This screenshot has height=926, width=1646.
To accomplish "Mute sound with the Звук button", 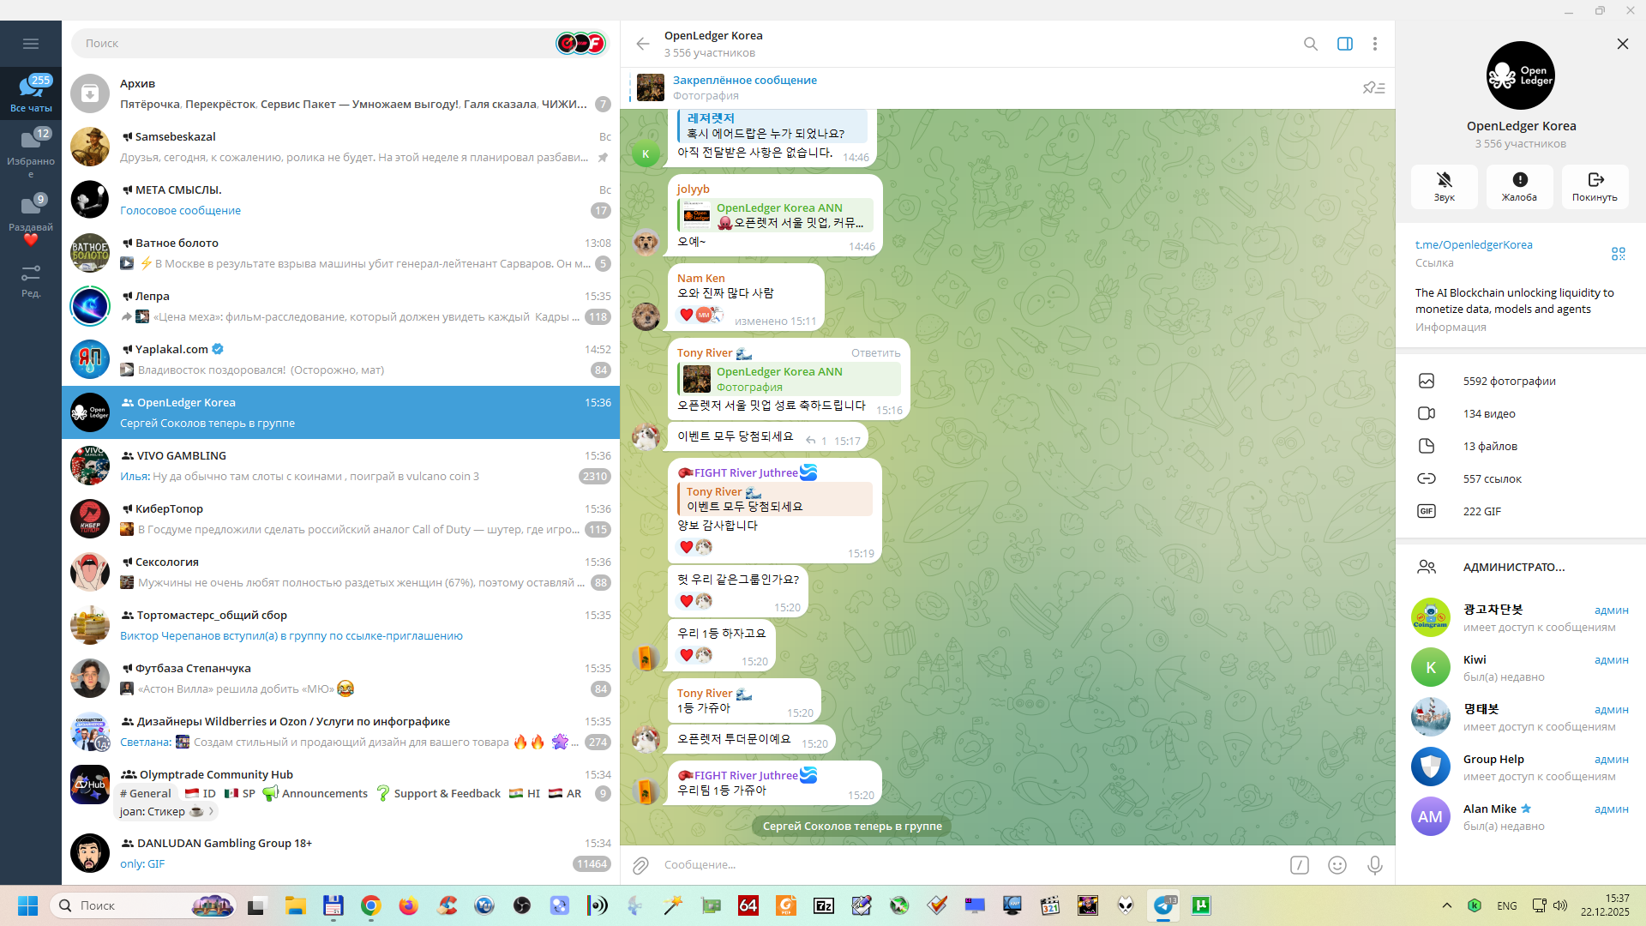I will [1444, 186].
